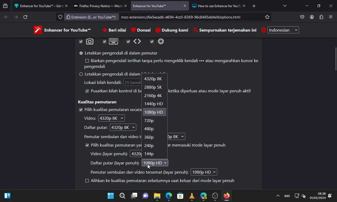
Task: Open Microsoft Store from taskbar
Action: pos(180,196)
